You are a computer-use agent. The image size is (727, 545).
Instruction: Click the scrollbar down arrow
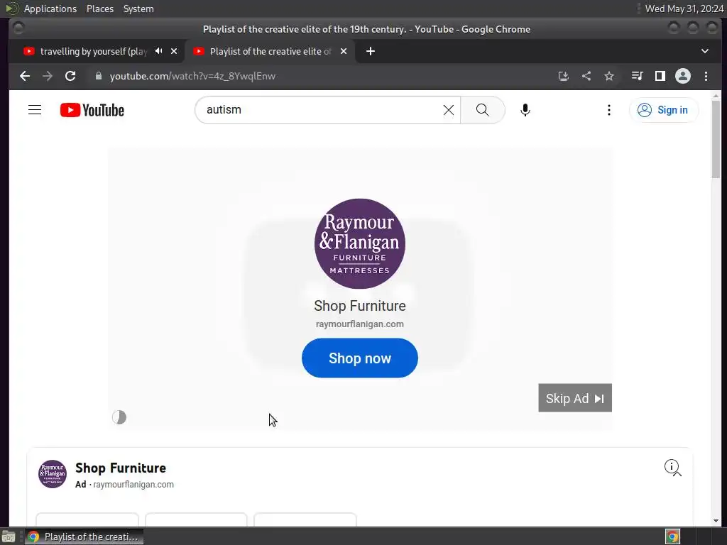(x=716, y=521)
